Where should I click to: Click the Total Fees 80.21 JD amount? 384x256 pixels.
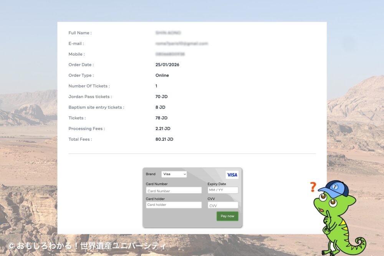[x=164, y=139]
